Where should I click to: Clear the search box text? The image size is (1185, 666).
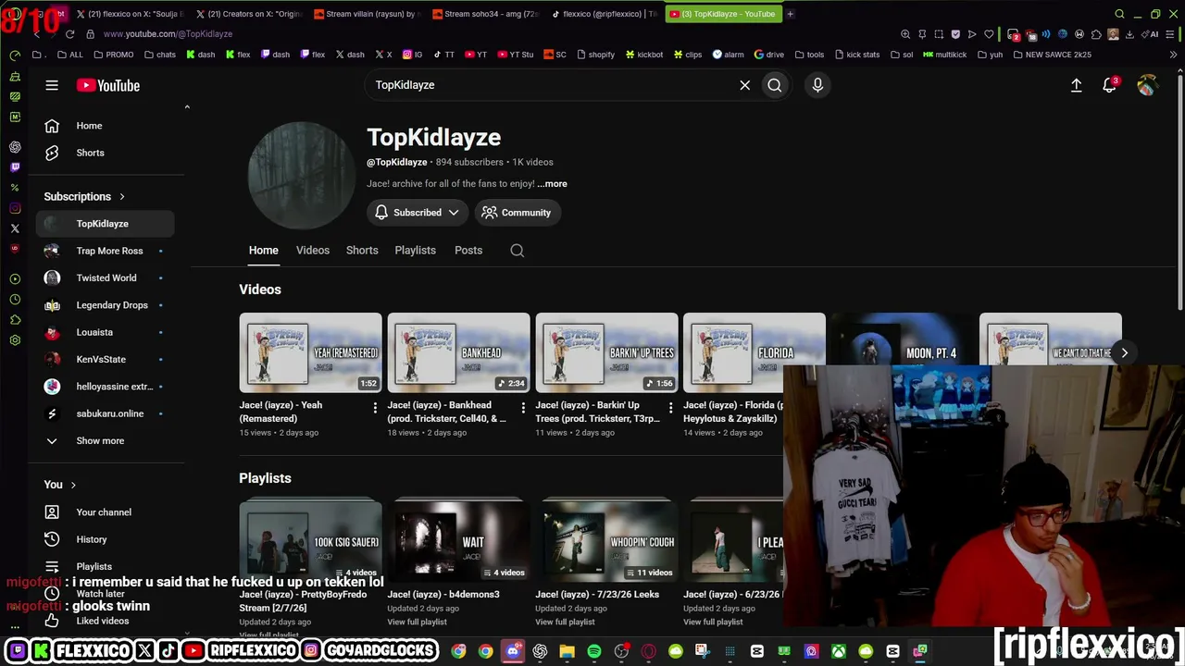[x=744, y=85]
